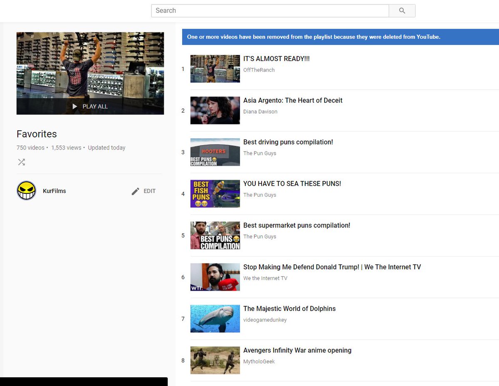The image size is (499, 386).
Task: Open Avengers Infinity War anime opening title
Action: (297, 350)
